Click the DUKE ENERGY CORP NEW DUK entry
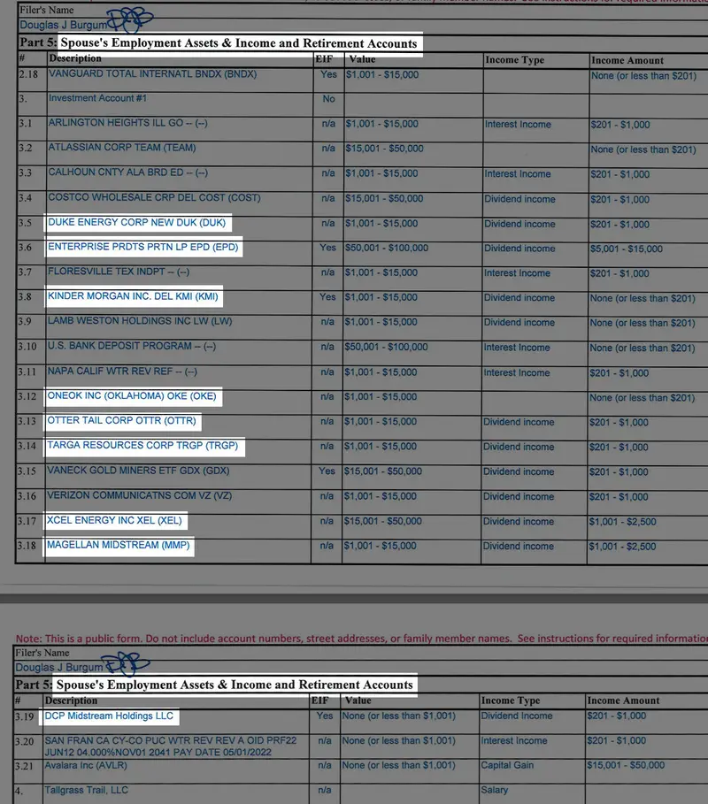This screenshot has width=708, height=804. pyautogui.click(x=138, y=223)
